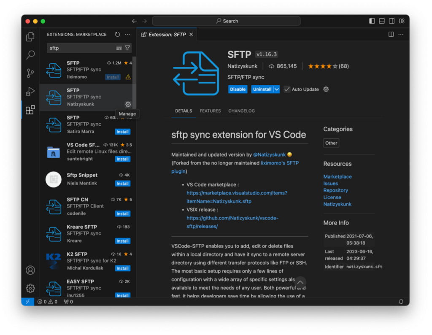Click the ports forwarded indicator

click(68, 302)
